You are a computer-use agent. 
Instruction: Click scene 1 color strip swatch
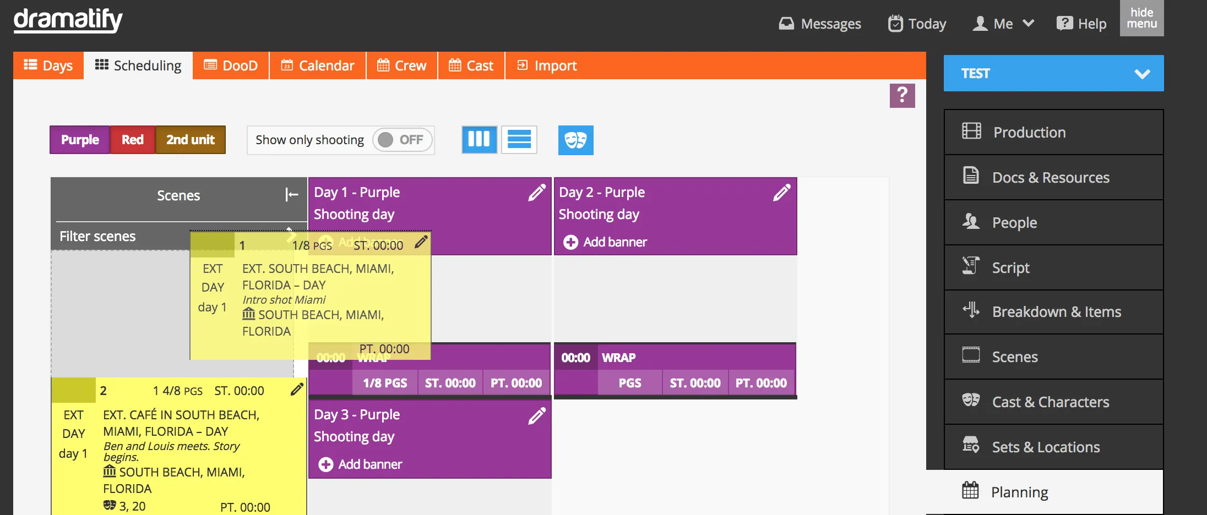tap(213, 245)
